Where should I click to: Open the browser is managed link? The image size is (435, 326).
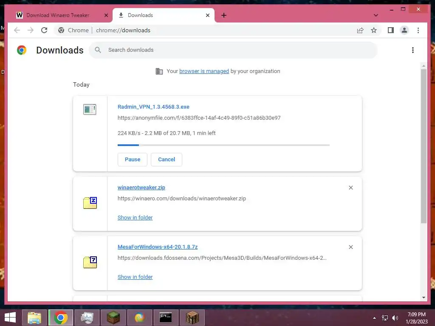pyautogui.click(x=204, y=71)
